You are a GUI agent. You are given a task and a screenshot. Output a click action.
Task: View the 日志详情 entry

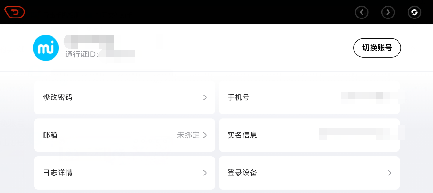(58, 173)
